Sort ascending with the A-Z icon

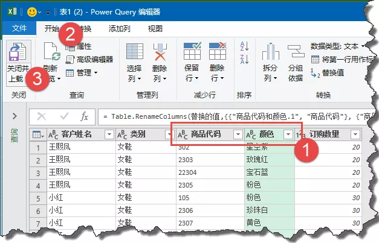tap(244, 46)
